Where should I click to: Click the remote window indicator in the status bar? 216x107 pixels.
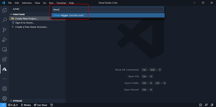(3, 105)
